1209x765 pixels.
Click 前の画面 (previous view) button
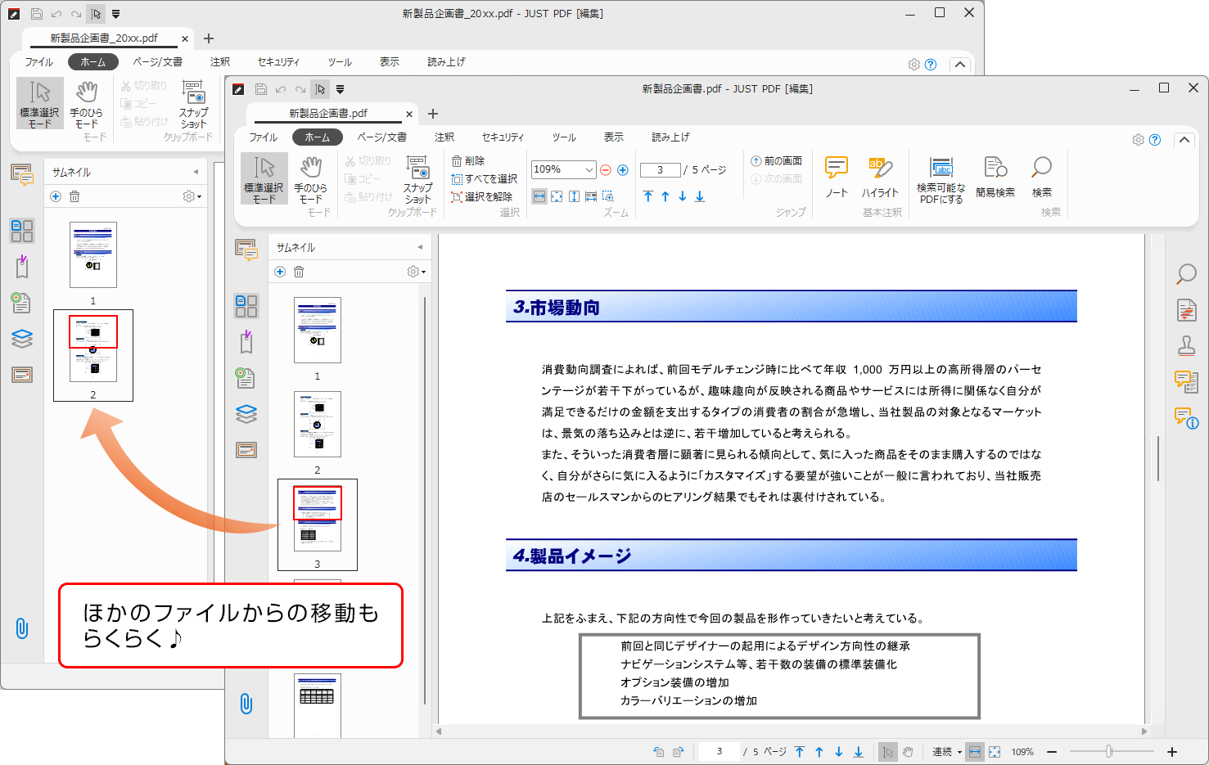tap(777, 161)
